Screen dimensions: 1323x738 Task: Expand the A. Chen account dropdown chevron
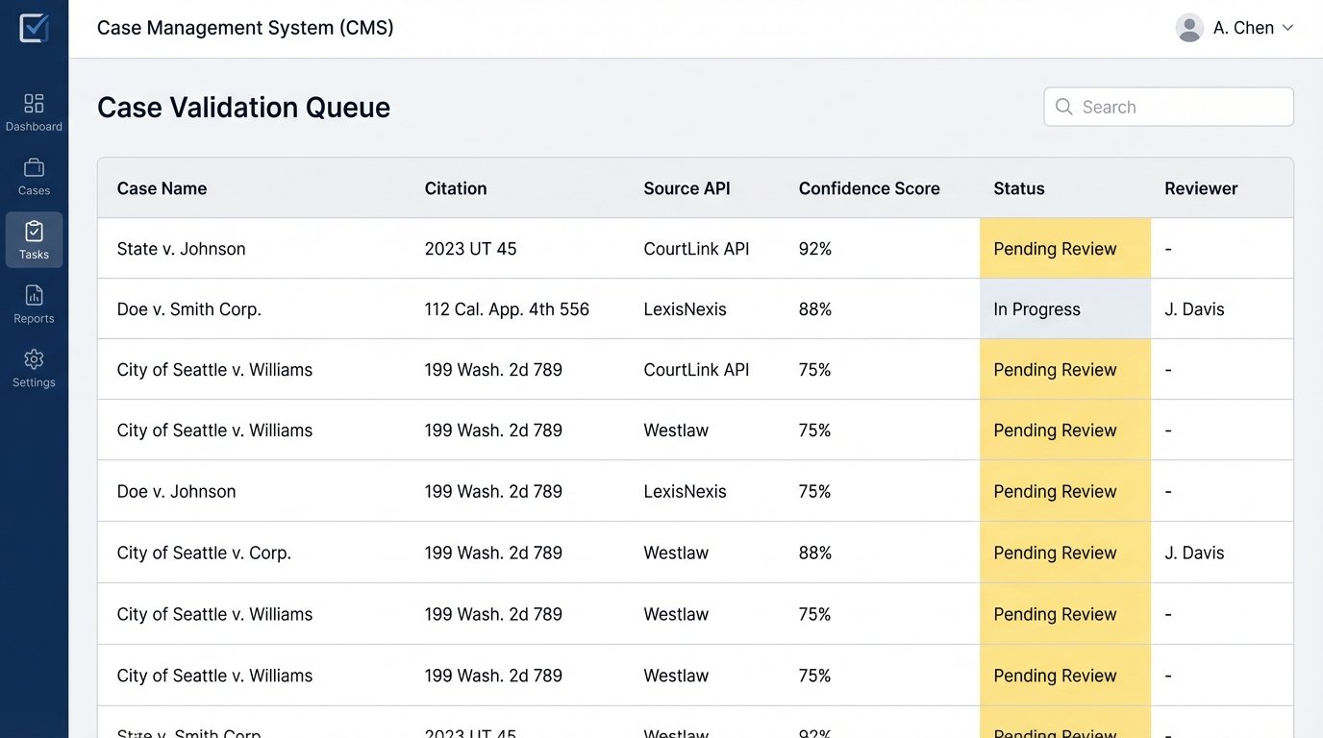pyautogui.click(x=1287, y=28)
